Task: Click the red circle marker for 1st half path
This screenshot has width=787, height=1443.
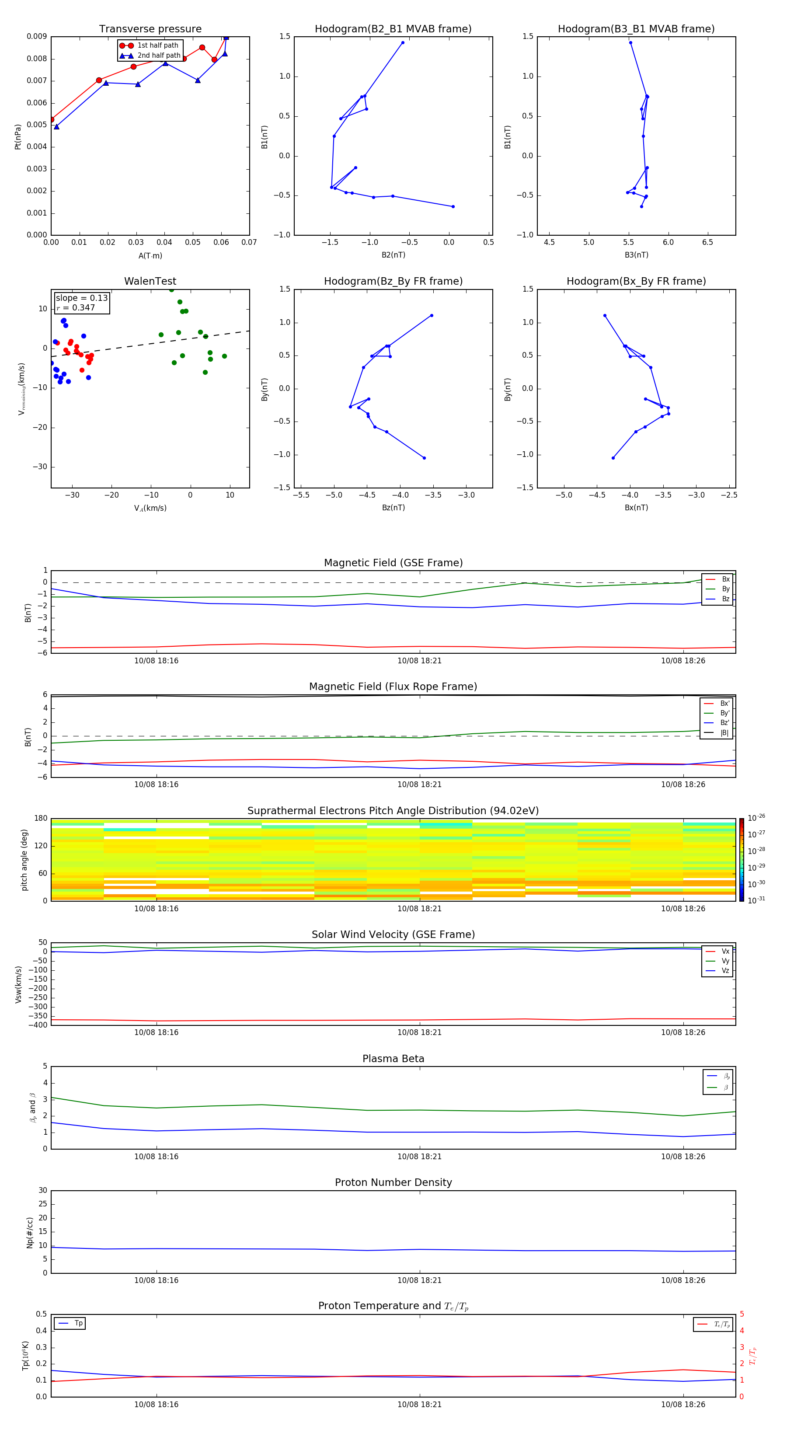Action: click(x=126, y=45)
